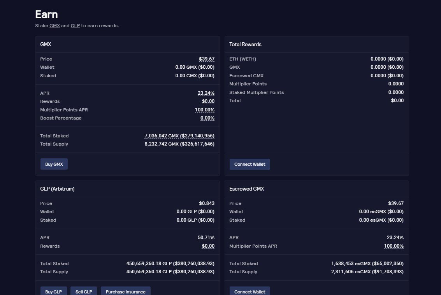Screen dimensions: 441x295
Task: Click GLP Staked 0.00 GLP ($0.00) value
Action: (x=195, y=220)
